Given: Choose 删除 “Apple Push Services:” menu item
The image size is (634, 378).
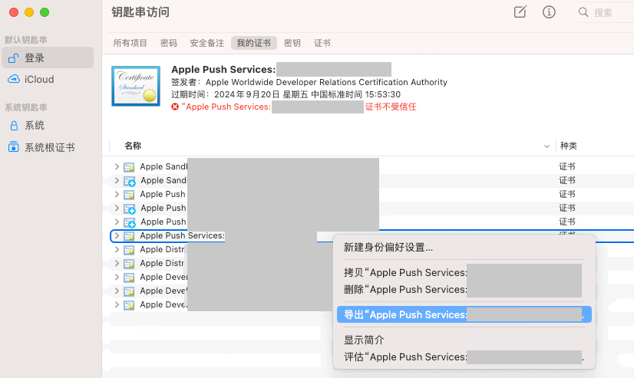Looking at the screenshot, I should coord(464,290).
